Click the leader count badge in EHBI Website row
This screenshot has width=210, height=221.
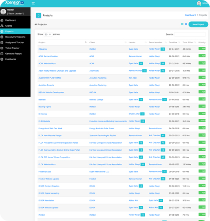143,121
